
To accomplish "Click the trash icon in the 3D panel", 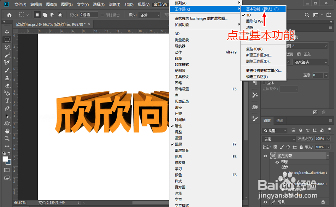I will [323, 112].
